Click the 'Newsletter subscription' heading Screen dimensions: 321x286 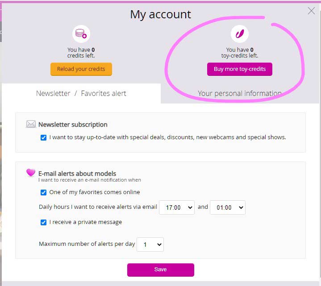[x=73, y=124]
